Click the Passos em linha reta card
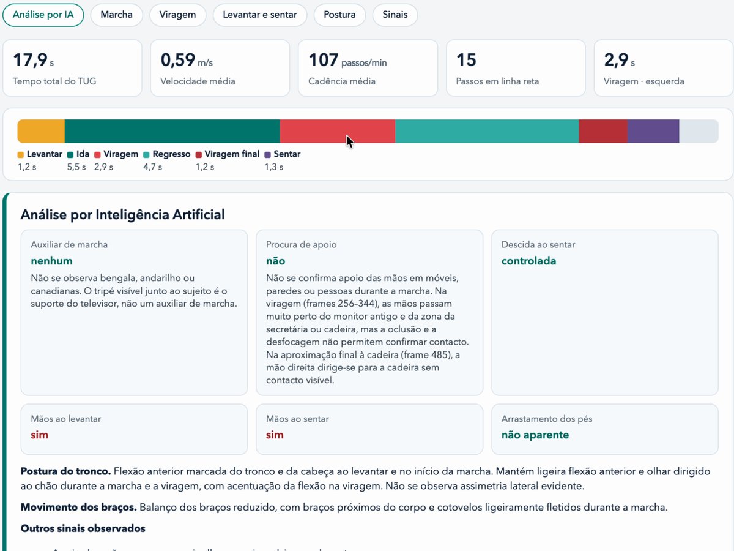Screen dimensions: 734x551 click(x=516, y=68)
